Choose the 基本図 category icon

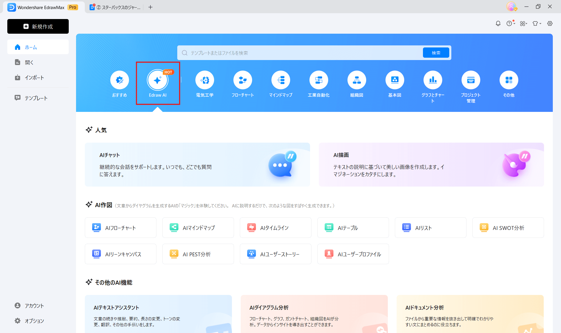coord(395,80)
